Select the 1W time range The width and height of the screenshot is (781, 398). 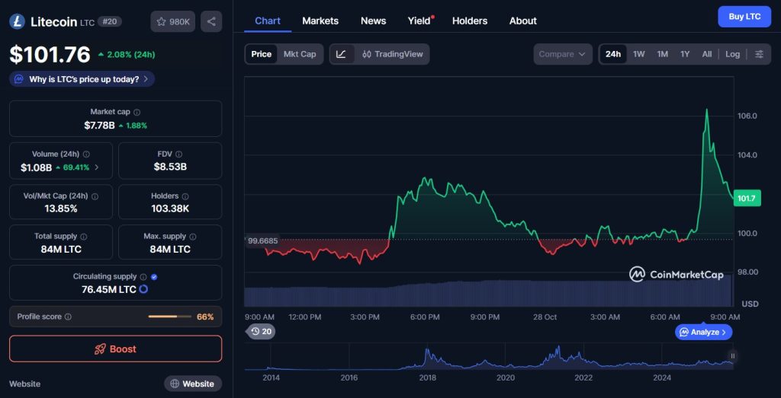pyautogui.click(x=639, y=54)
